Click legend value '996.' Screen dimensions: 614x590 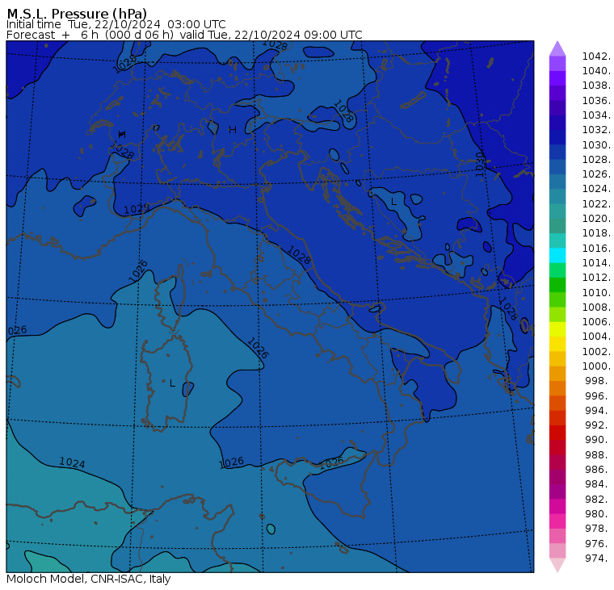point(598,396)
